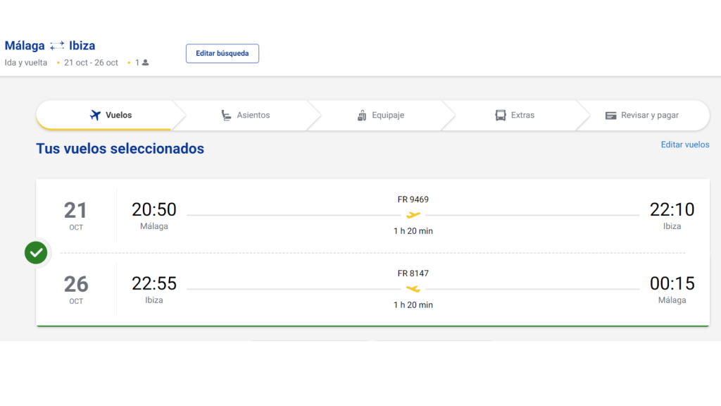The width and height of the screenshot is (721, 406).
Task: Click the yellow plane icon under FR 9469
Action: click(413, 214)
